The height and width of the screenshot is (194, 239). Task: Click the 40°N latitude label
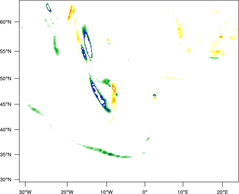[6, 130]
